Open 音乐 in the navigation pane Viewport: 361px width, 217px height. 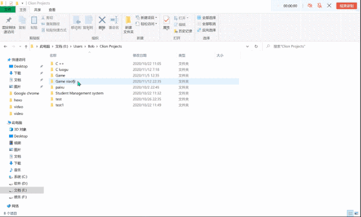[18, 170]
